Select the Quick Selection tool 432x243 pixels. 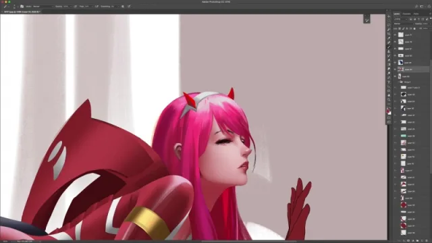coord(389,30)
